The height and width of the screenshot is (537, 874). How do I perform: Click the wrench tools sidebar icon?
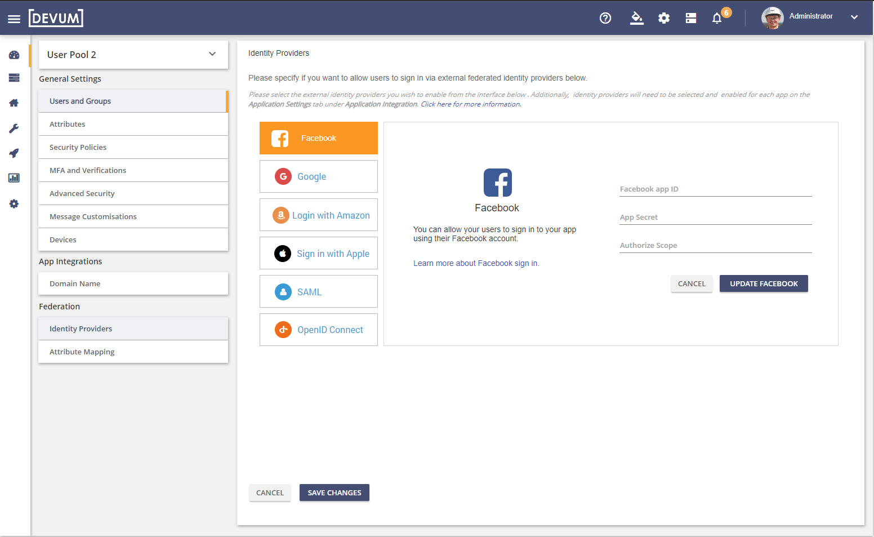click(x=14, y=128)
